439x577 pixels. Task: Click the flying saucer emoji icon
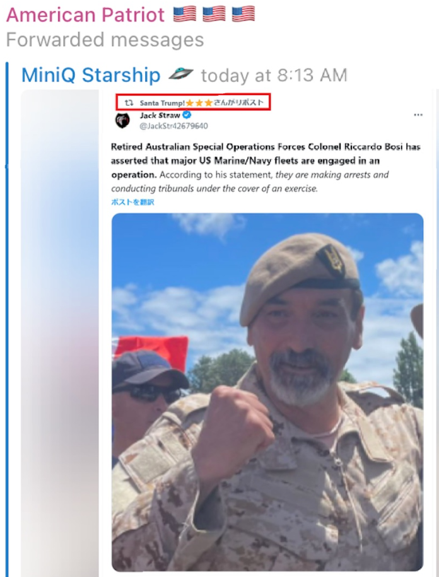[x=181, y=74]
